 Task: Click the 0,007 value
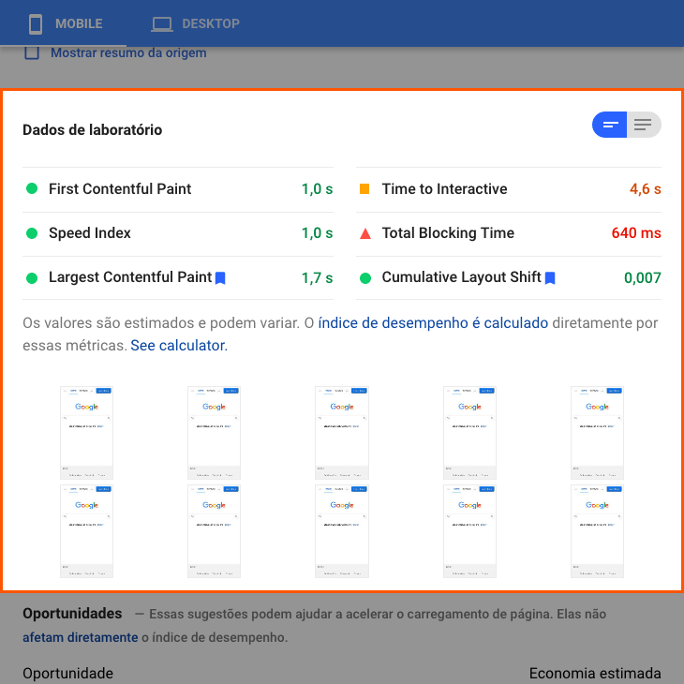coord(643,278)
